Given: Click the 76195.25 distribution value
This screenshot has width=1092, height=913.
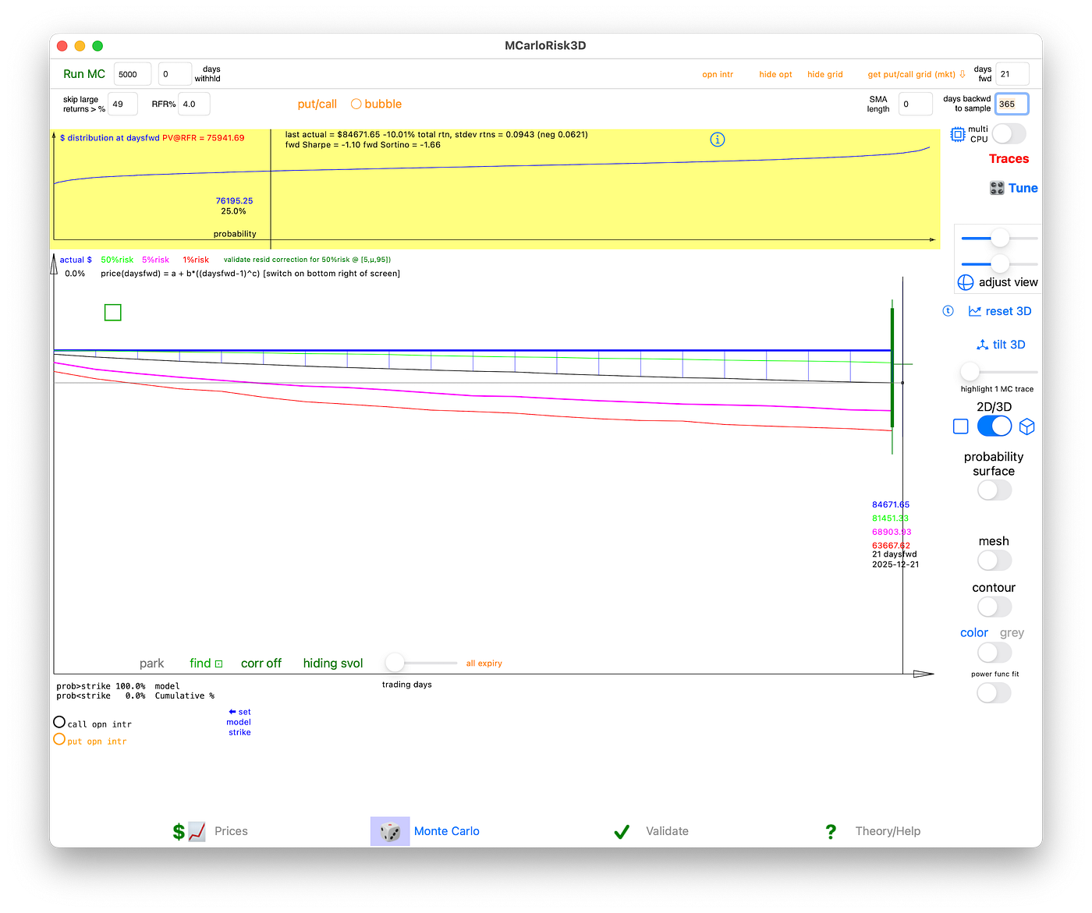Looking at the screenshot, I should point(234,201).
